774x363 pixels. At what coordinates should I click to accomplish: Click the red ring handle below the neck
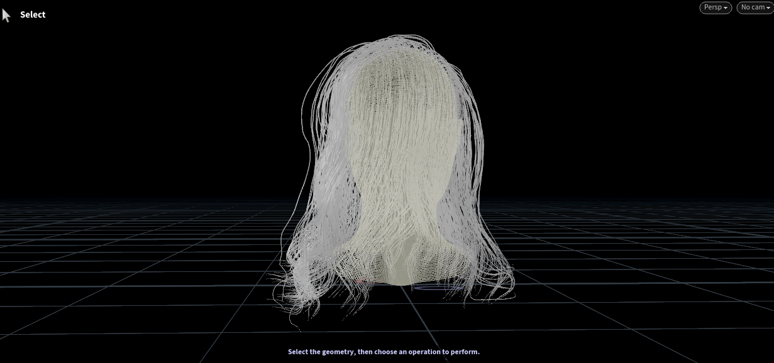point(363,282)
